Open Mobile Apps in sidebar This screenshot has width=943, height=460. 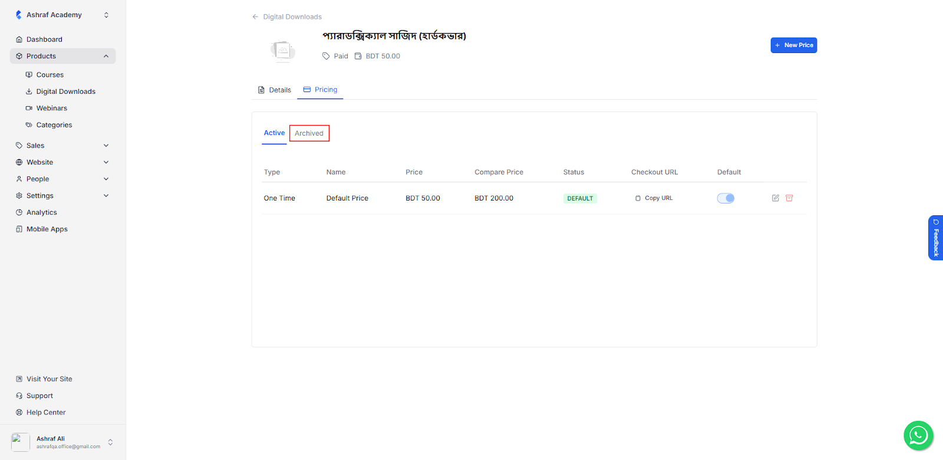click(47, 229)
